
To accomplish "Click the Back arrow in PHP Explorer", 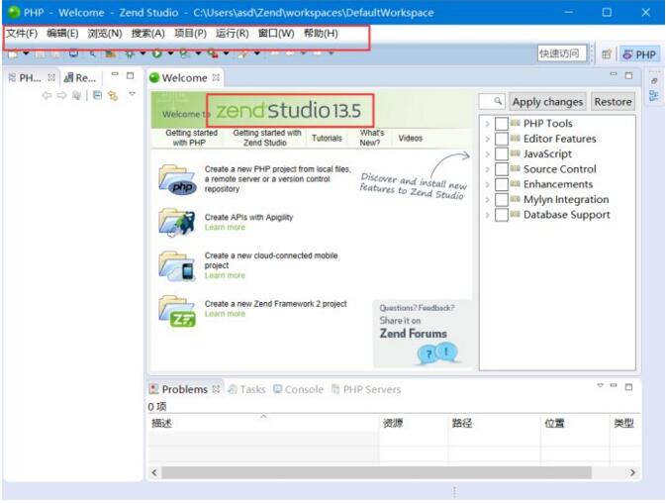I will 47,96.
